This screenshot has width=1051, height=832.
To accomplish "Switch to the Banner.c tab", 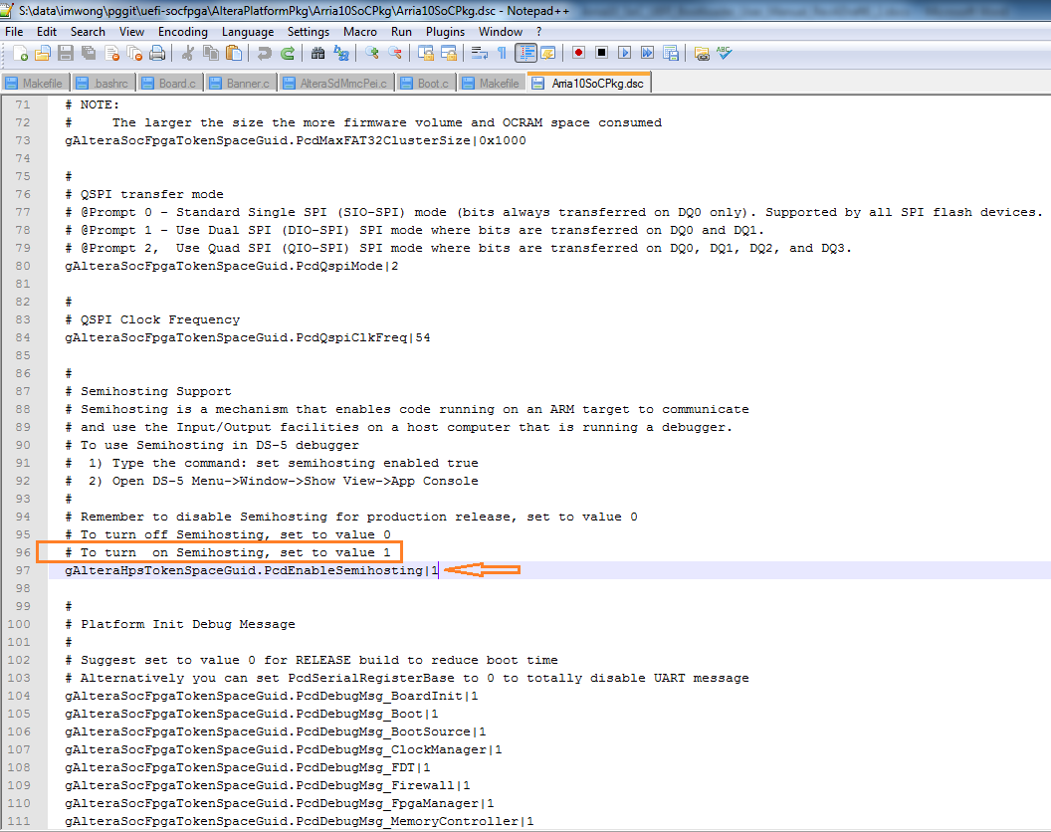I will 241,84.
